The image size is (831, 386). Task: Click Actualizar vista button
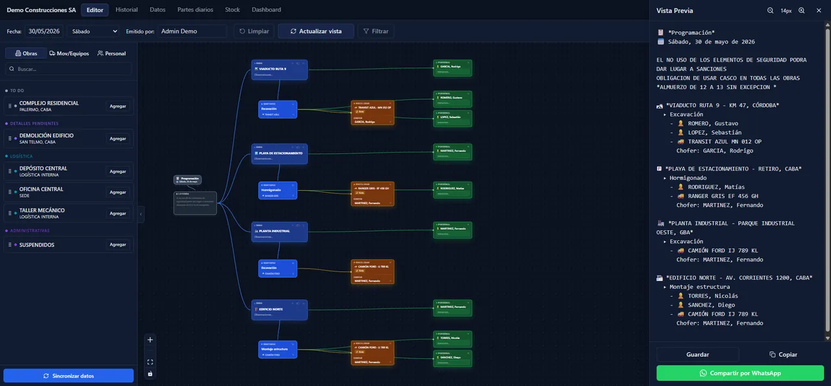pos(316,31)
